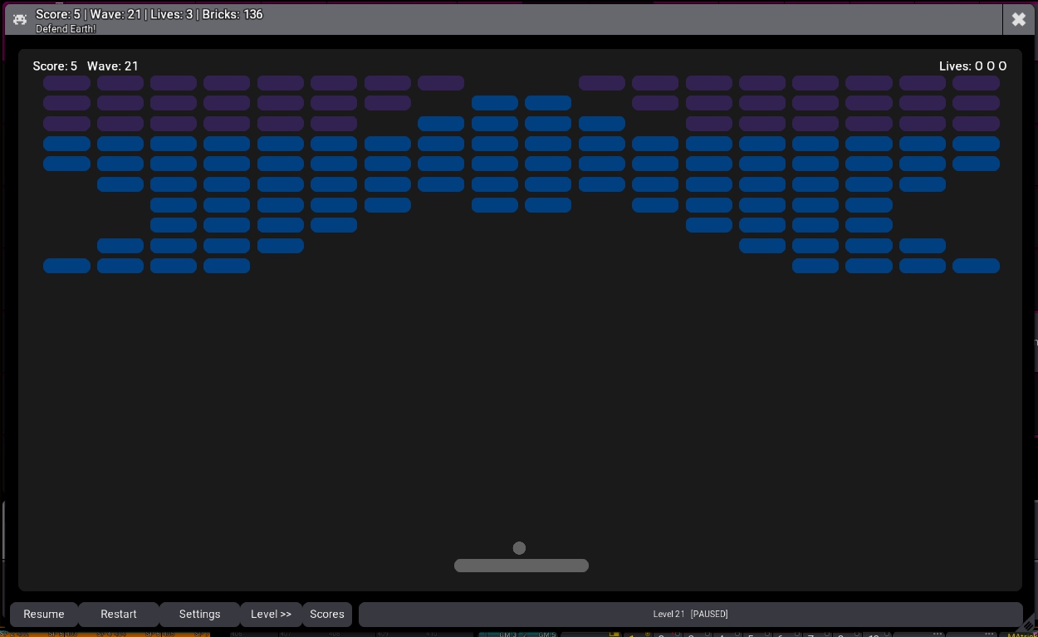Click the Lives counter in the game area

click(972, 66)
